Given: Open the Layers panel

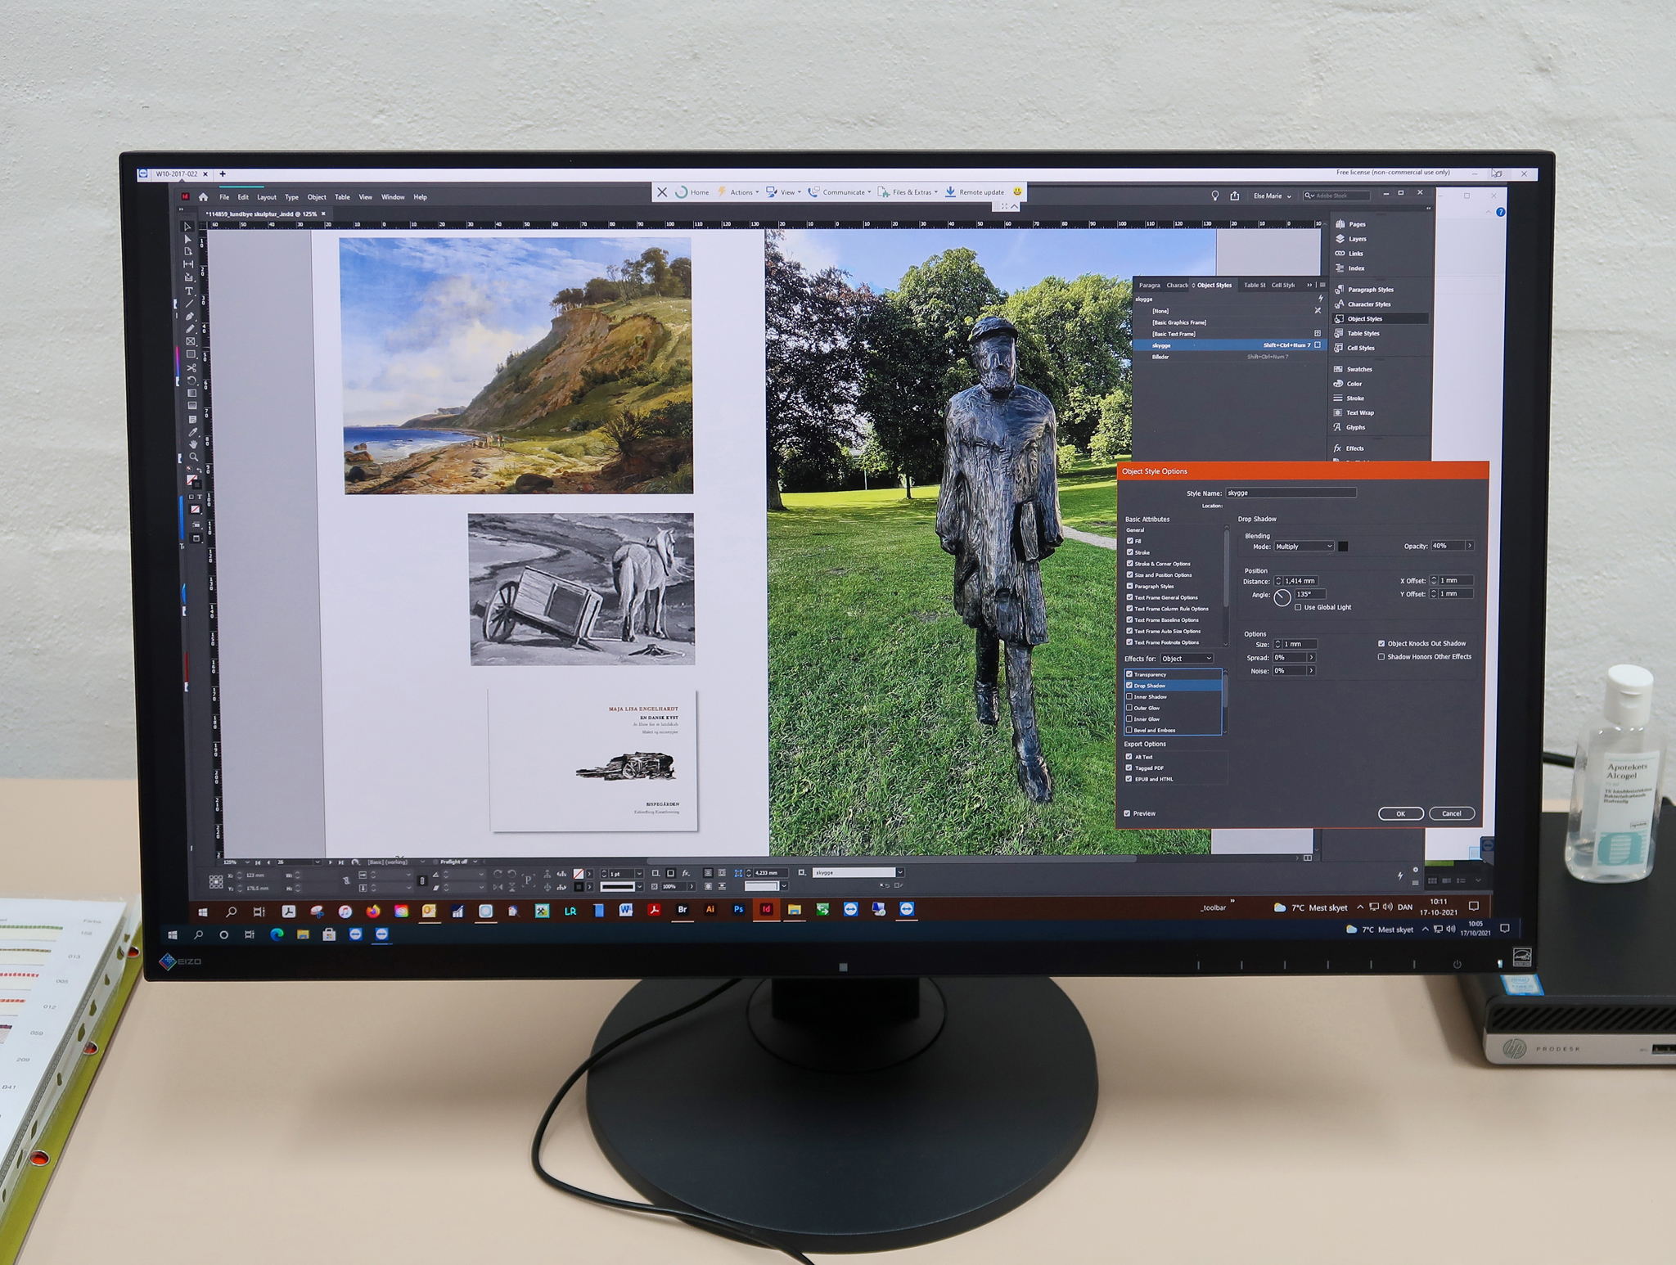Looking at the screenshot, I should coord(1350,239).
